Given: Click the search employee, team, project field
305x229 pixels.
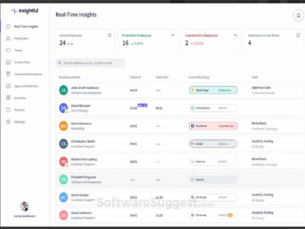Looking at the screenshot, I should click(90, 63).
